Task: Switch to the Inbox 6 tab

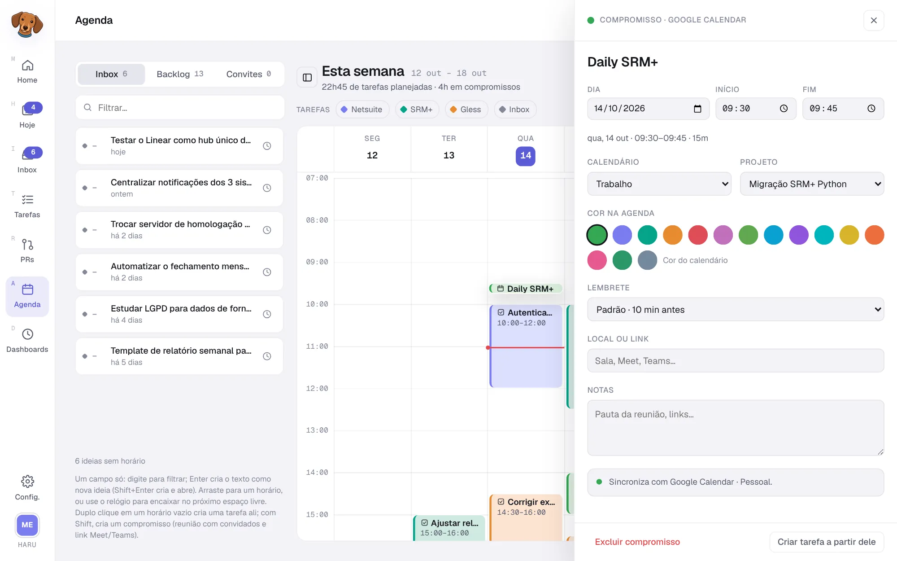Action: pos(111,74)
